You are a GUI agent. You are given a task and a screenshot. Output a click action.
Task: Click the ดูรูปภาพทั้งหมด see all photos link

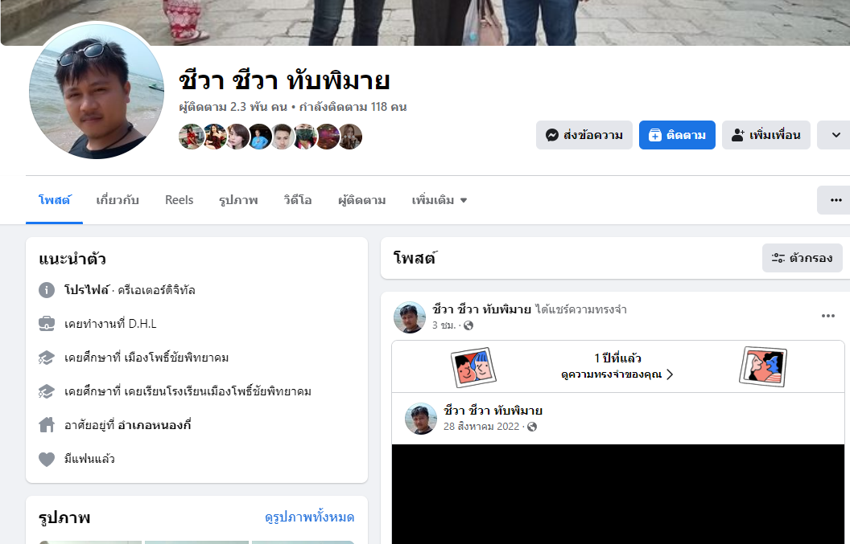coord(309,517)
